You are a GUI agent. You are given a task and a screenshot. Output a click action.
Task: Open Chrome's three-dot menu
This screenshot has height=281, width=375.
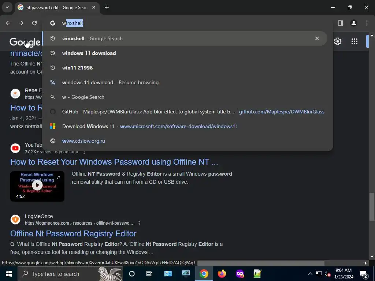pos(367,23)
